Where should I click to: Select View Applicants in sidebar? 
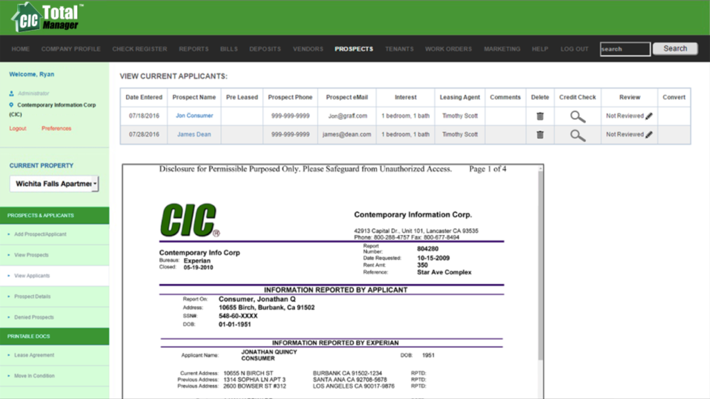(32, 275)
